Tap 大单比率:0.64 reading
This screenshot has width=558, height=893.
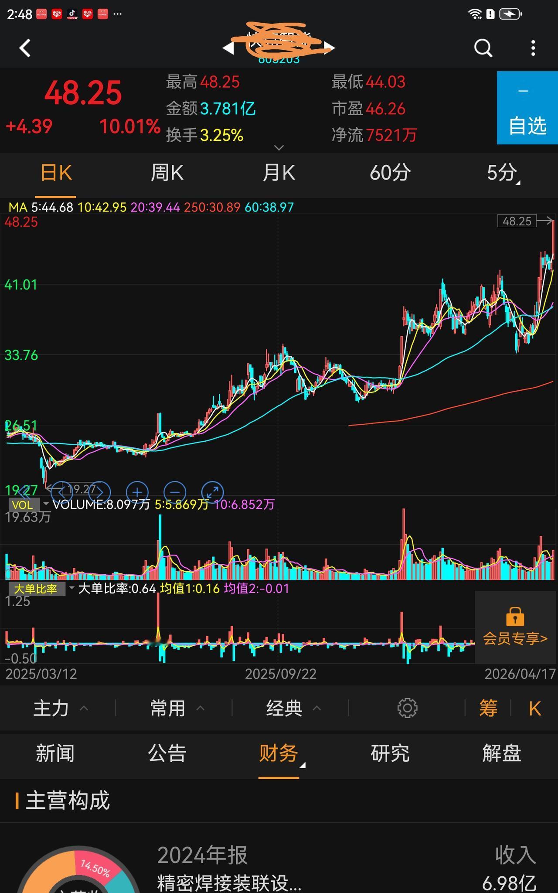coord(117,589)
